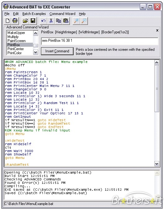Click the Cut scissors toolbar icon

tap(51, 21)
